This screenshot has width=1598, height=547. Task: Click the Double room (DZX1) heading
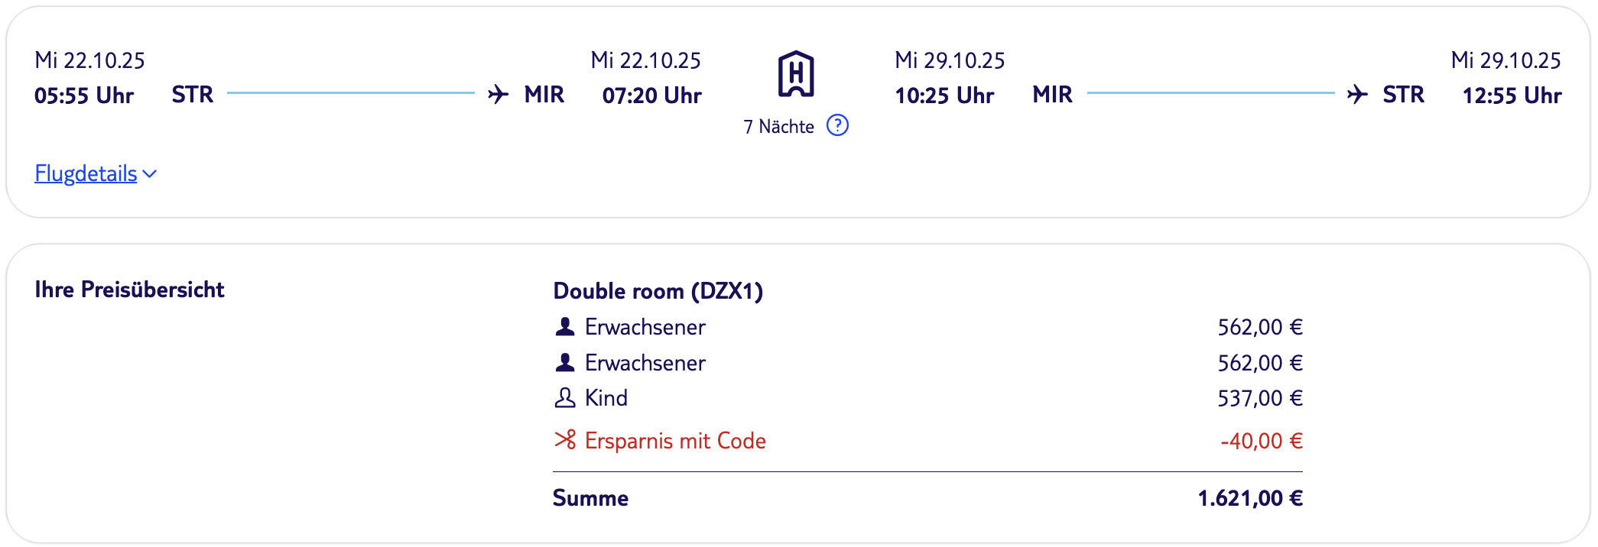tap(658, 291)
